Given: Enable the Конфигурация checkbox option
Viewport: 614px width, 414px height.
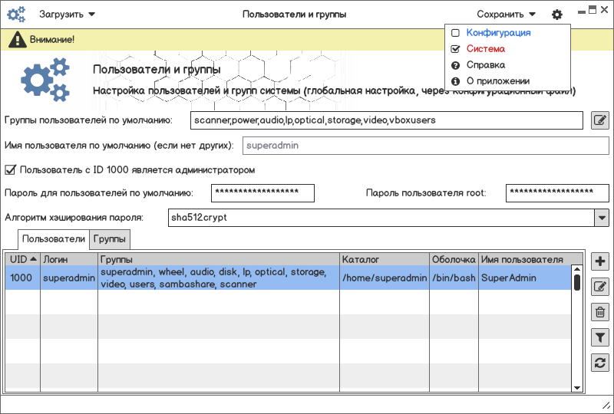Looking at the screenshot, I should (456, 33).
